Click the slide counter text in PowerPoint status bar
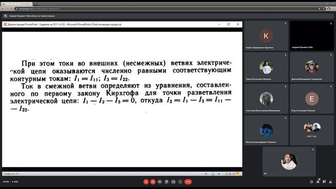The width and height of the screenshot is (336, 189). tap(10, 174)
